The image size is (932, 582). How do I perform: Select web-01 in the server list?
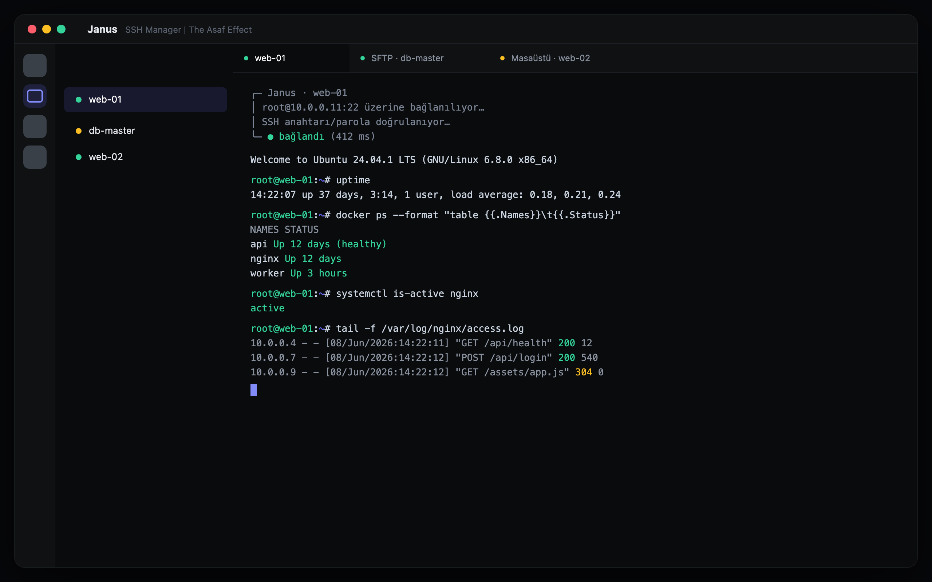point(146,100)
